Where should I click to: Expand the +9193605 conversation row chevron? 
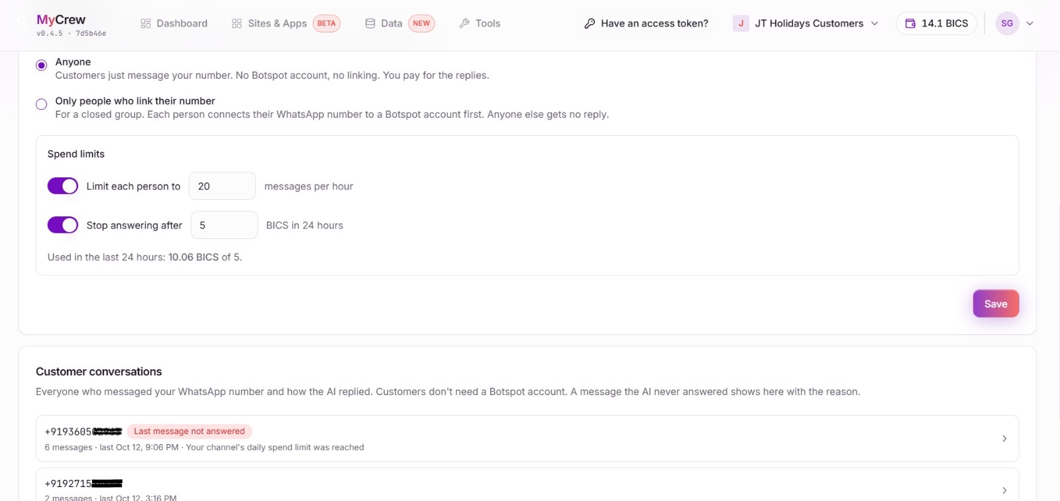(1004, 438)
